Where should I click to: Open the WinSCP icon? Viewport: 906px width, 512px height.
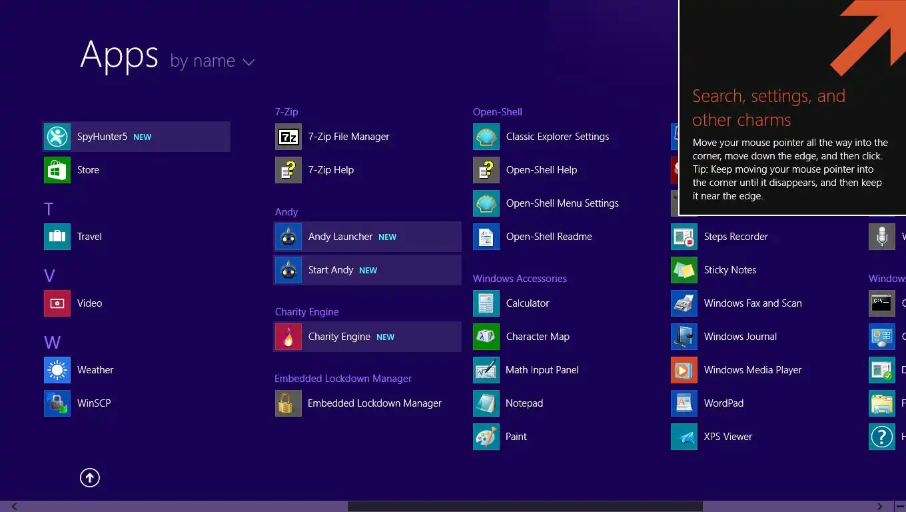click(57, 403)
